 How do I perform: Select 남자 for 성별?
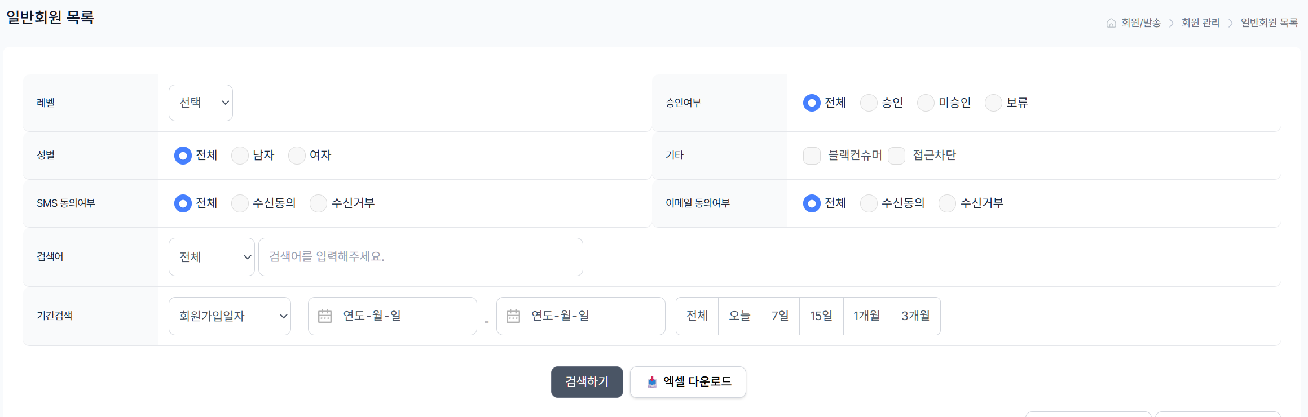(240, 156)
